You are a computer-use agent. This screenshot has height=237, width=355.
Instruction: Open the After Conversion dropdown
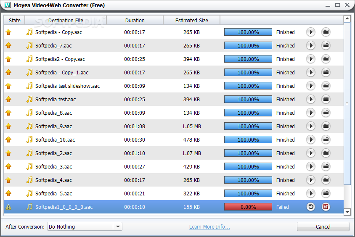point(118,226)
